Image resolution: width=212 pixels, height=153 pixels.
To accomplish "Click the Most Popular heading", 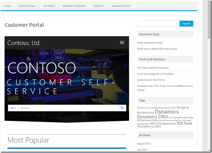I will 28,140.
